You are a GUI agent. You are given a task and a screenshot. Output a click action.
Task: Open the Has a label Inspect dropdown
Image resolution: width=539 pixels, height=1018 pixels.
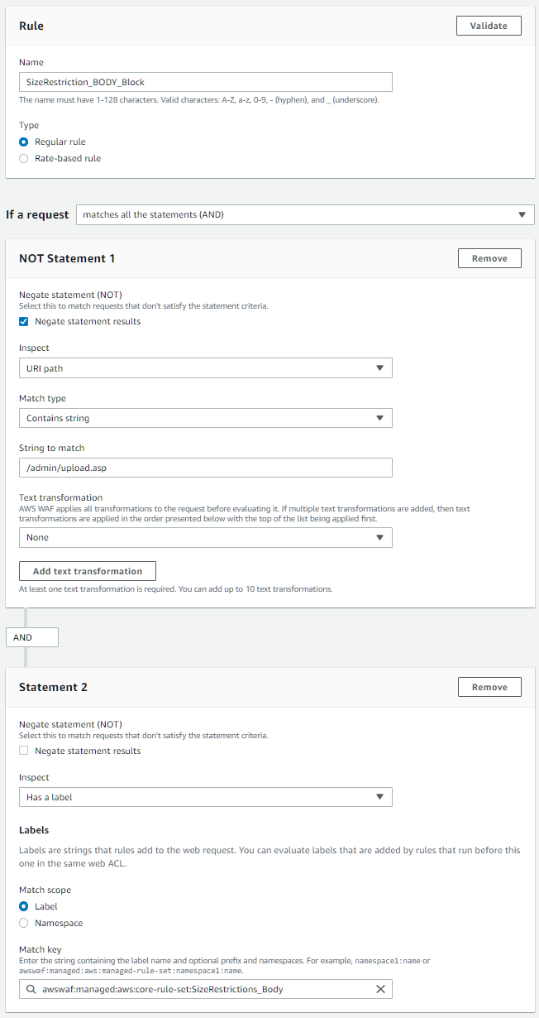[205, 797]
